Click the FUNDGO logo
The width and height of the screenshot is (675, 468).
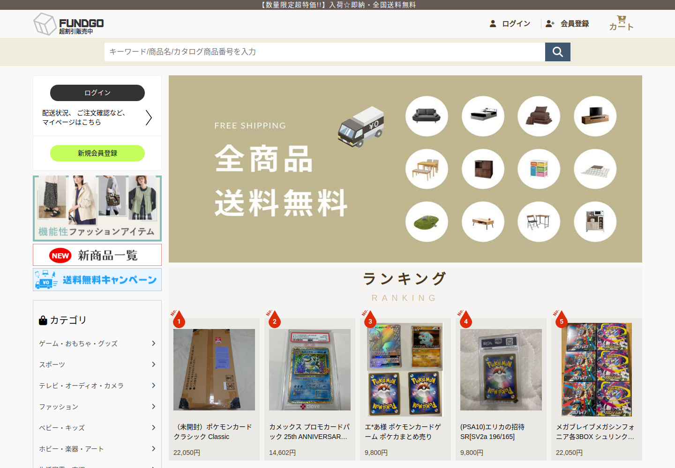coord(68,24)
